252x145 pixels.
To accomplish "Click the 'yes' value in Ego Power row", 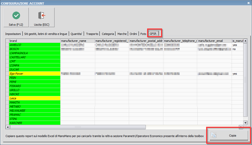I will (x=235, y=74).
